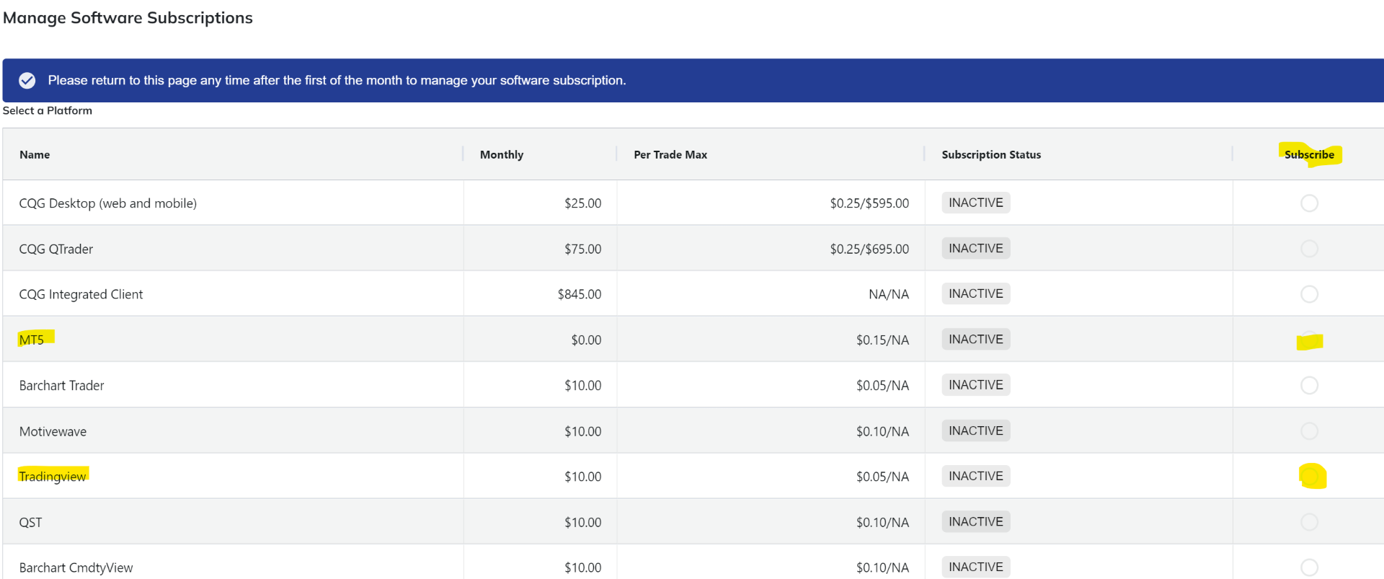
Task: Click the Subscription Status column header
Action: [991, 155]
